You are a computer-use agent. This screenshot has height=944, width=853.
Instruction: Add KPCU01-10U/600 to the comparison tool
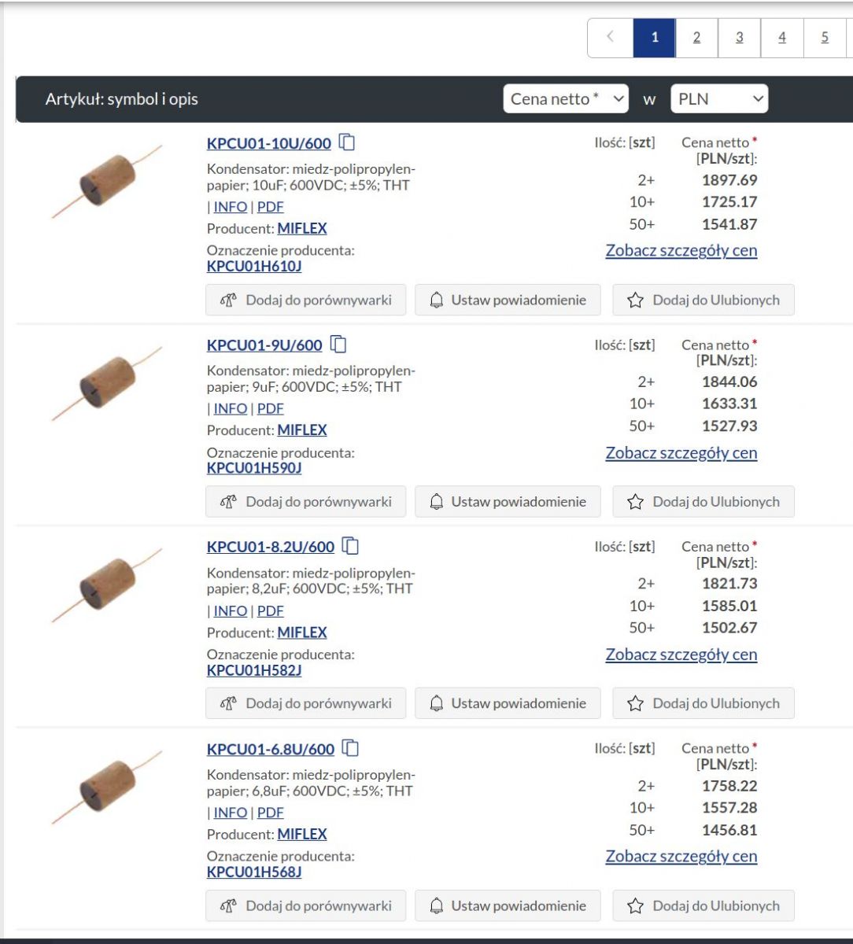tap(305, 300)
